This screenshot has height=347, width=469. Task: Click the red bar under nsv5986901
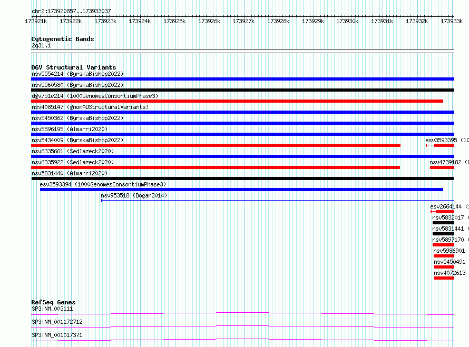(444, 256)
